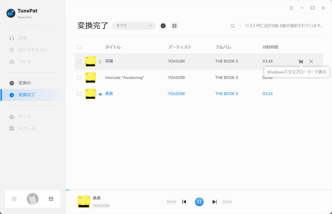Click the clock history icon

pyautogui.click(x=12, y=95)
